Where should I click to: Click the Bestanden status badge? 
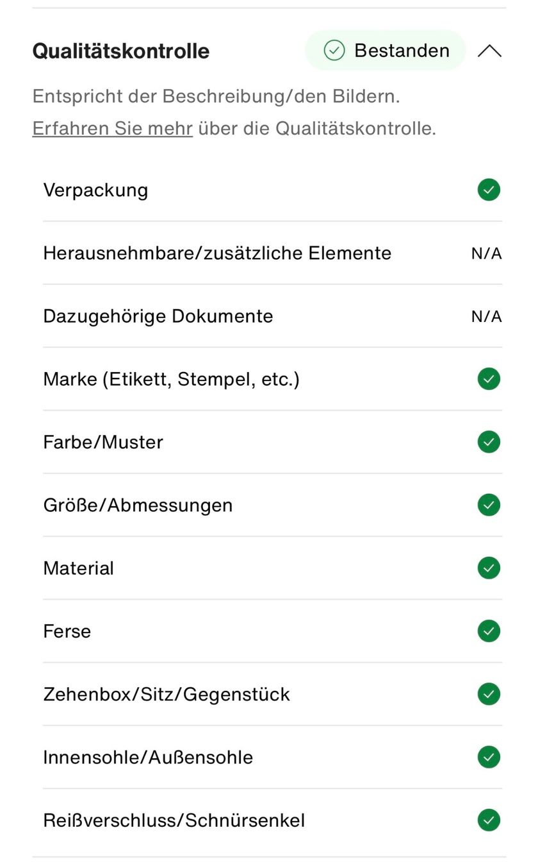386,50
